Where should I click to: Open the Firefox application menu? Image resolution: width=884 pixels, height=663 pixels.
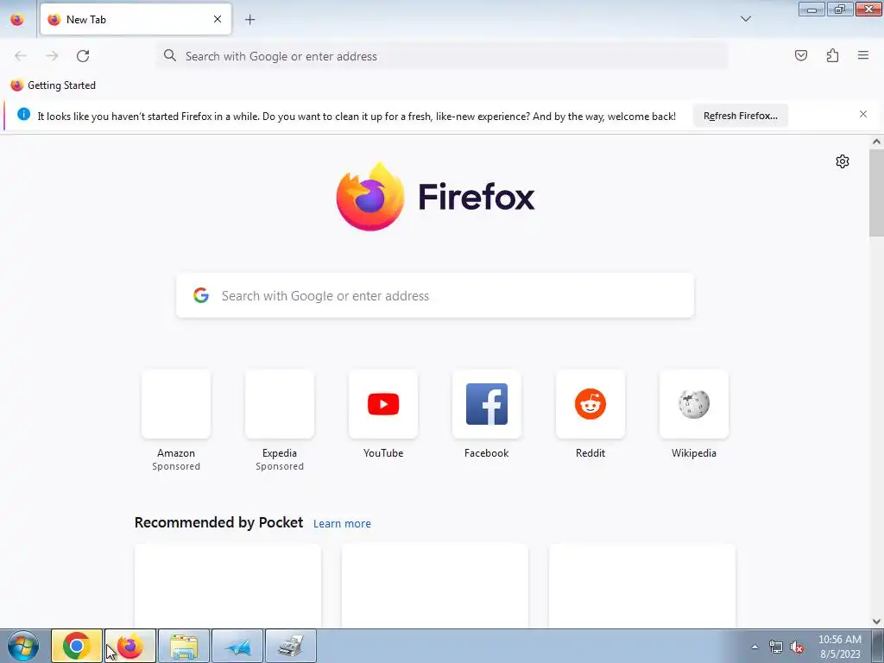(863, 55)
